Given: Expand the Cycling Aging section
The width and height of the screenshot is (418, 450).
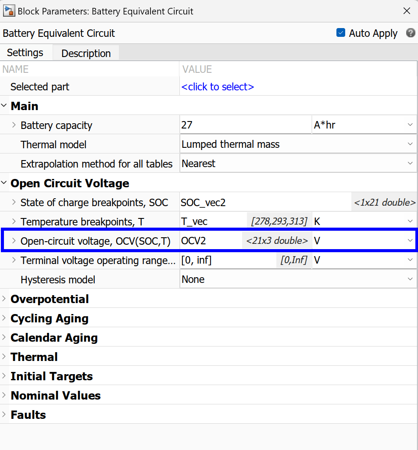Looking at the screenshot, I should click(4, 318).
